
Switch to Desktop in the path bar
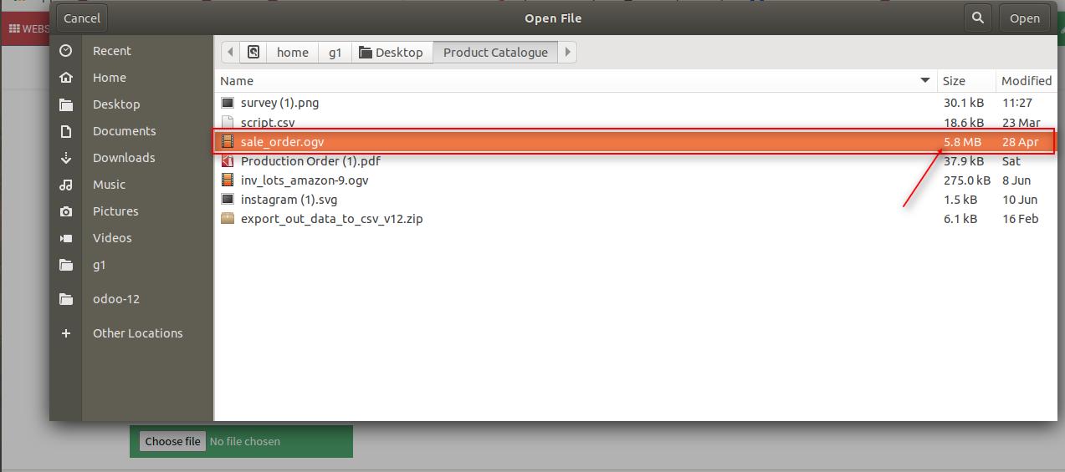(391, 52)
